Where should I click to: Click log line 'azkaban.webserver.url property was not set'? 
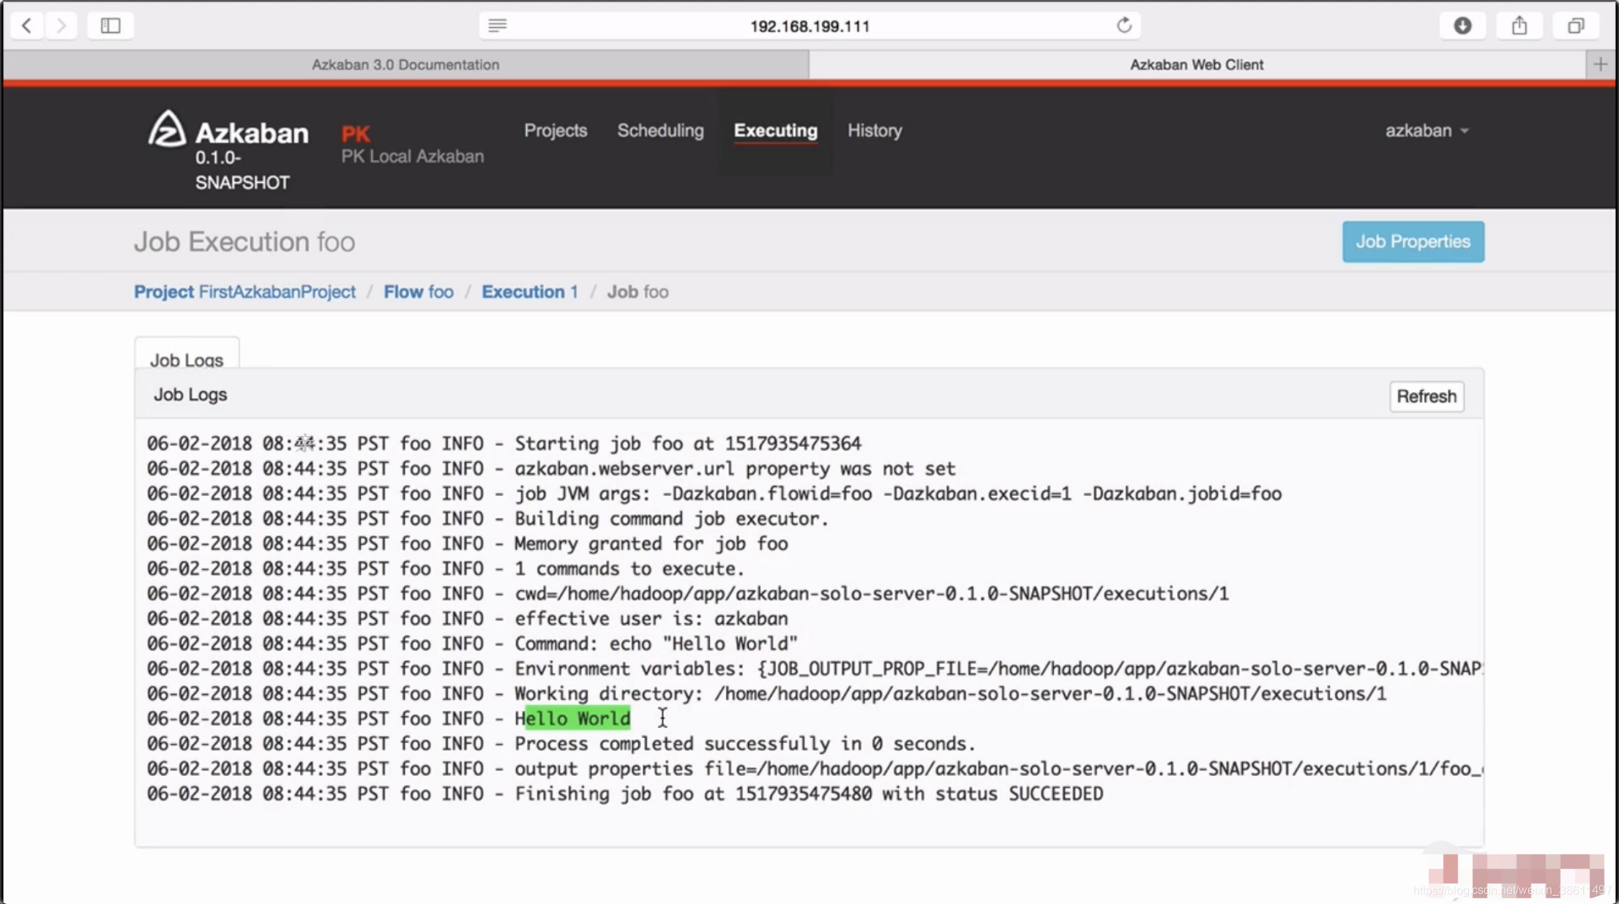pos(551,468)
